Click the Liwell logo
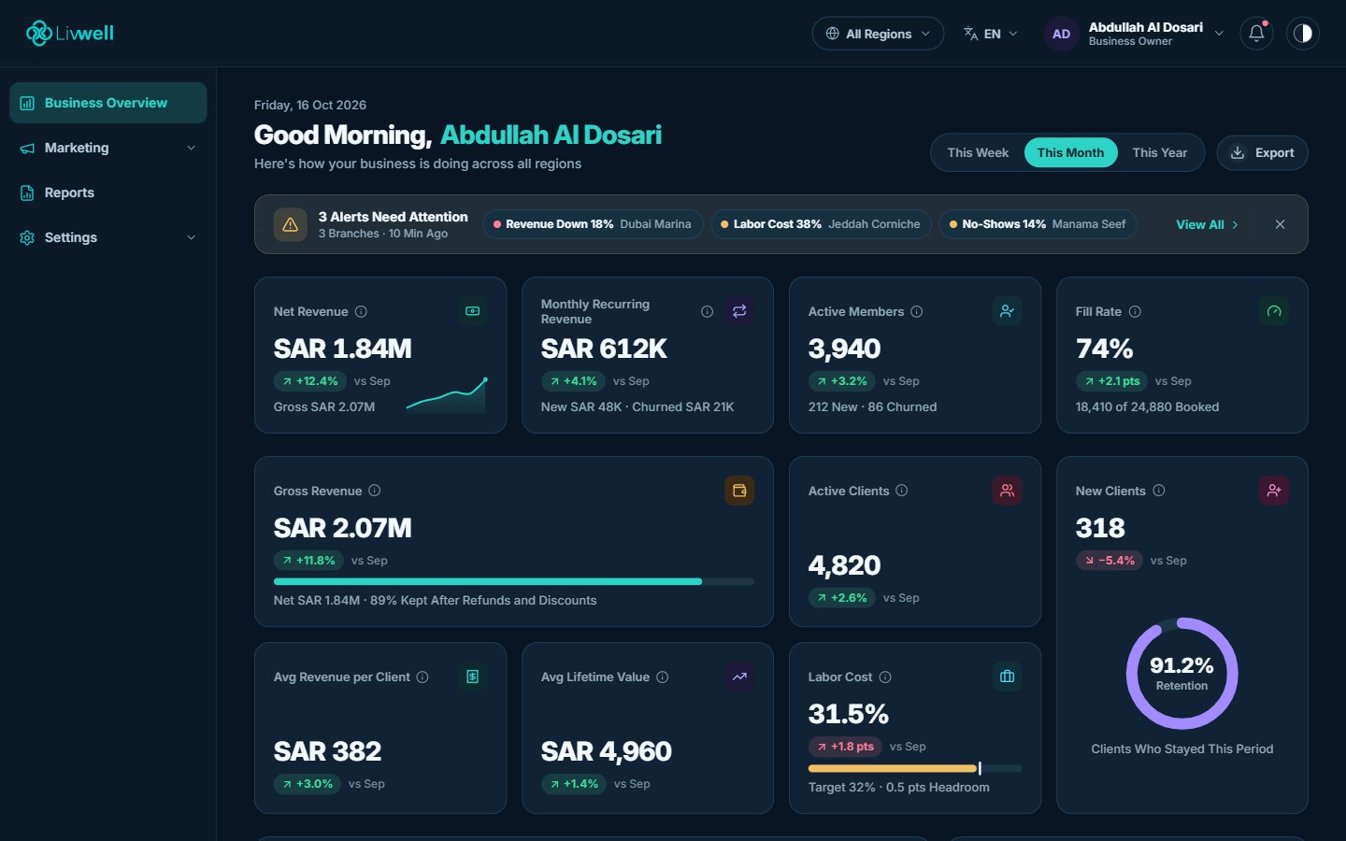This screenshot has width=1346, height=841. [x=70, y=34]
